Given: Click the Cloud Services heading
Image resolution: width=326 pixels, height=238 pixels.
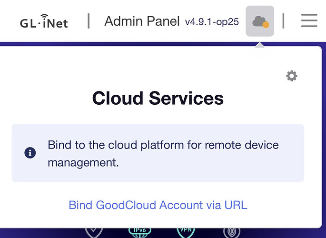Looking at the screenshot, I should [158, 98].
